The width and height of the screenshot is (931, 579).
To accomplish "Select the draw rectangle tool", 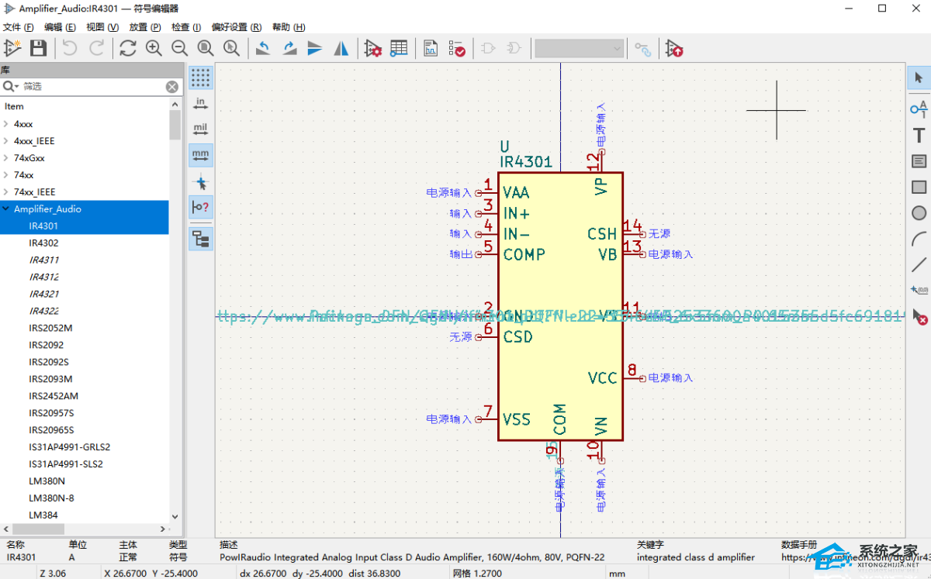I will point(919,188).
